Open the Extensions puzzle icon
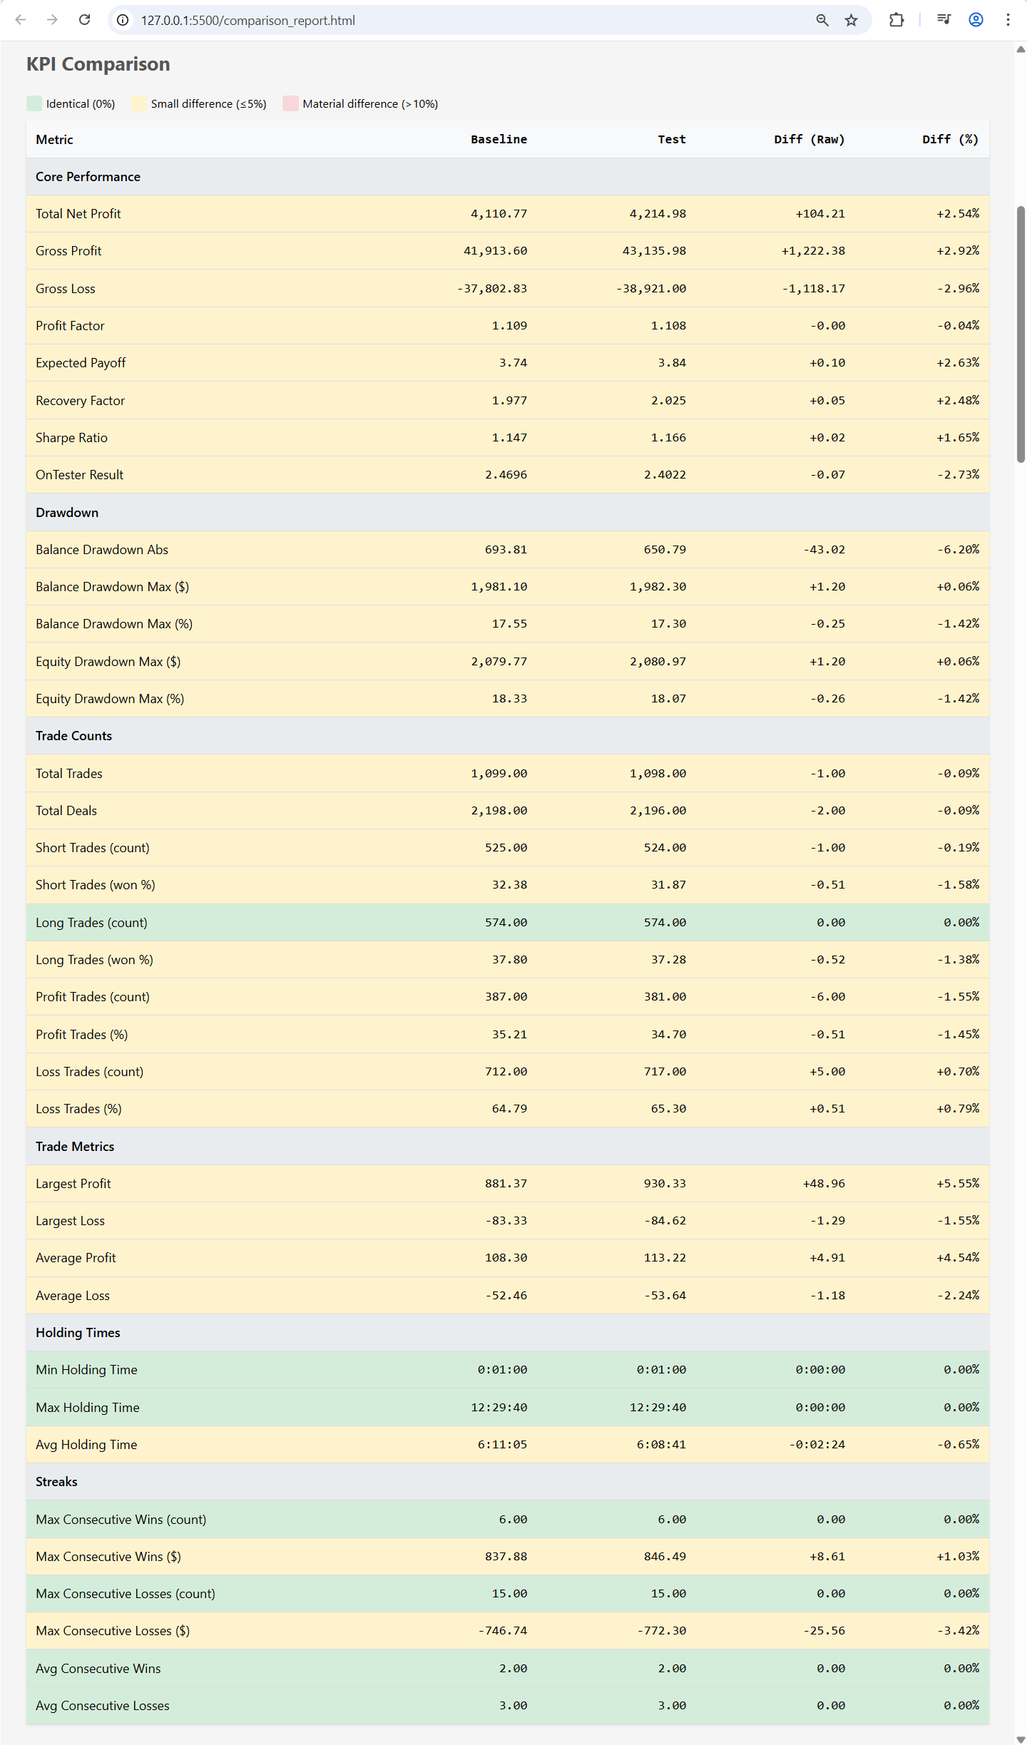 click(x=896, y=20)
